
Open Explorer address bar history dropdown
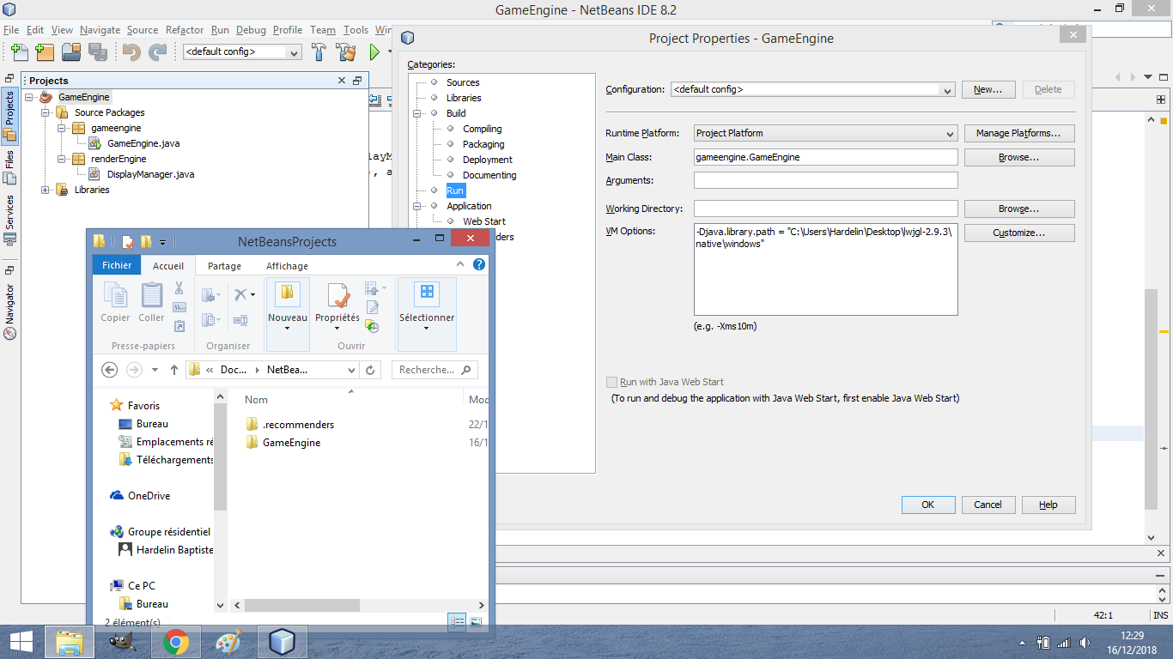tap(351, 370)
